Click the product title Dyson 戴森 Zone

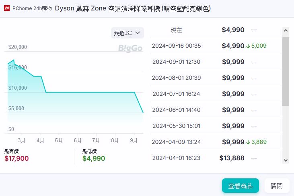pos(132,8)
